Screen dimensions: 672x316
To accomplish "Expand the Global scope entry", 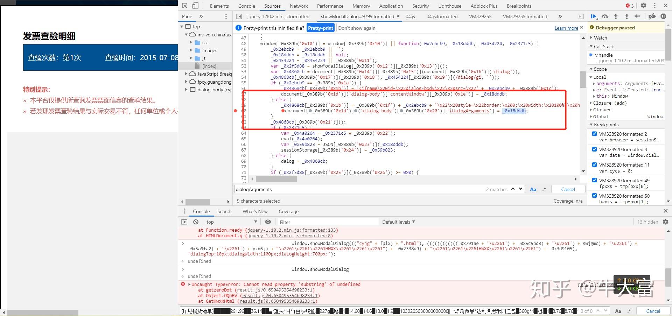I will click(x=591, y=117).
